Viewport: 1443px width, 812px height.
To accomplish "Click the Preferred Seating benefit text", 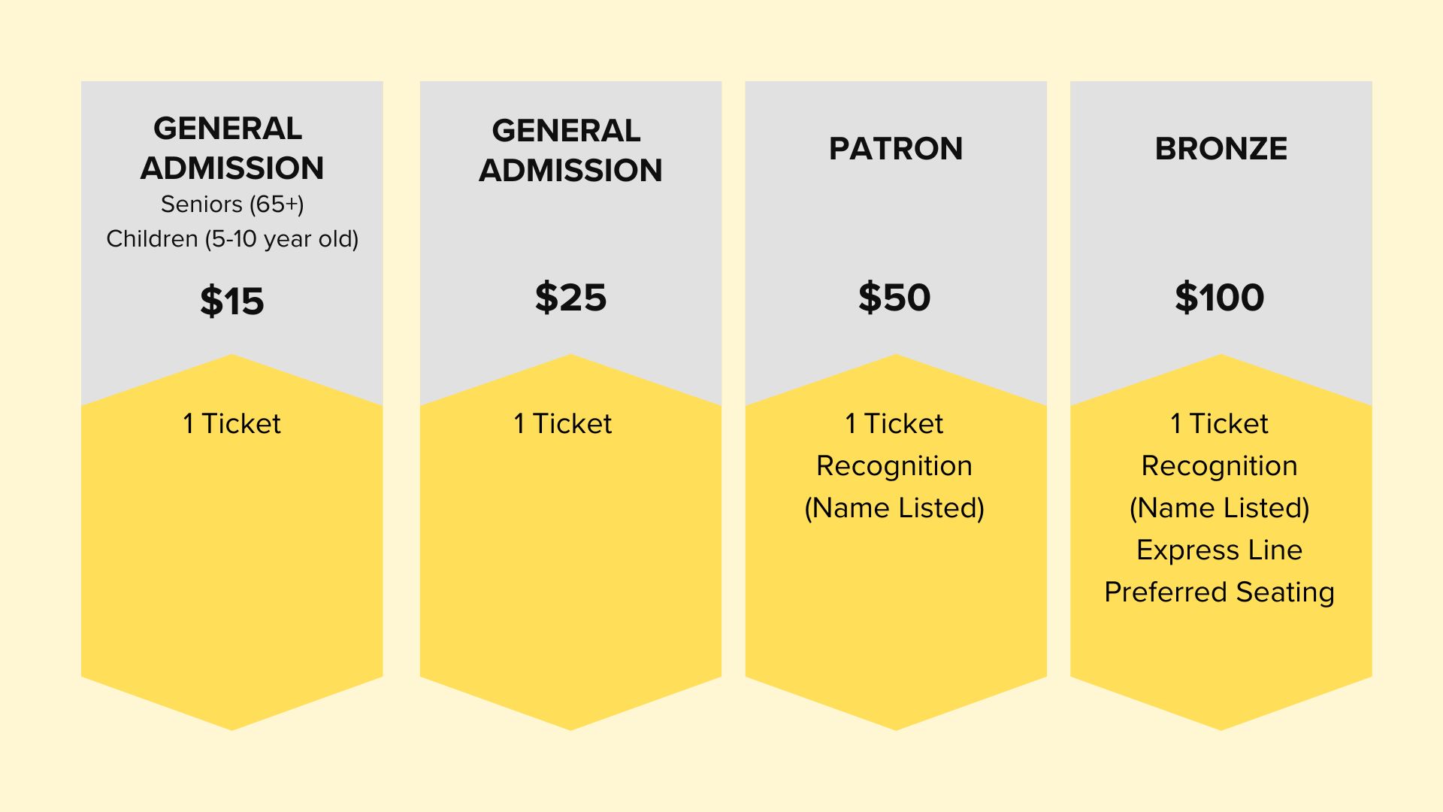I will pyautogui.click(x=1219, y=592).
